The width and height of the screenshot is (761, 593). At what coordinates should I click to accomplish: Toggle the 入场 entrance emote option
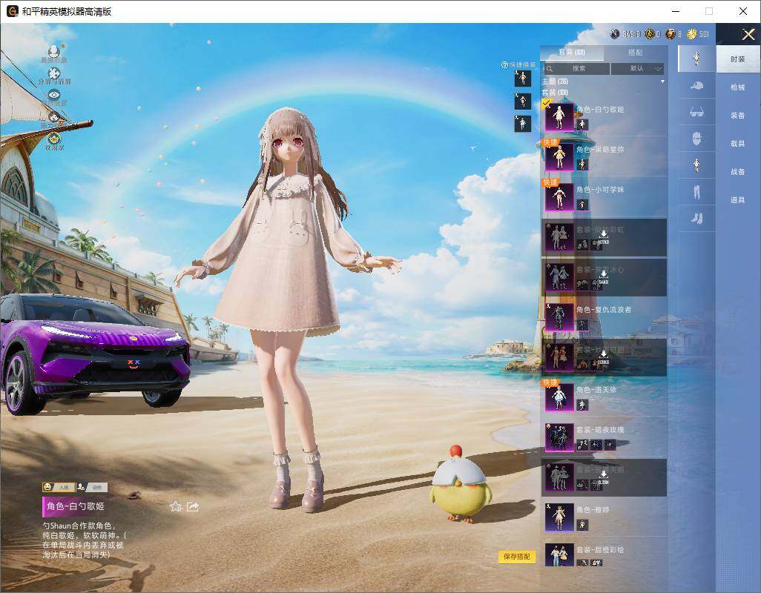point(59,487)
